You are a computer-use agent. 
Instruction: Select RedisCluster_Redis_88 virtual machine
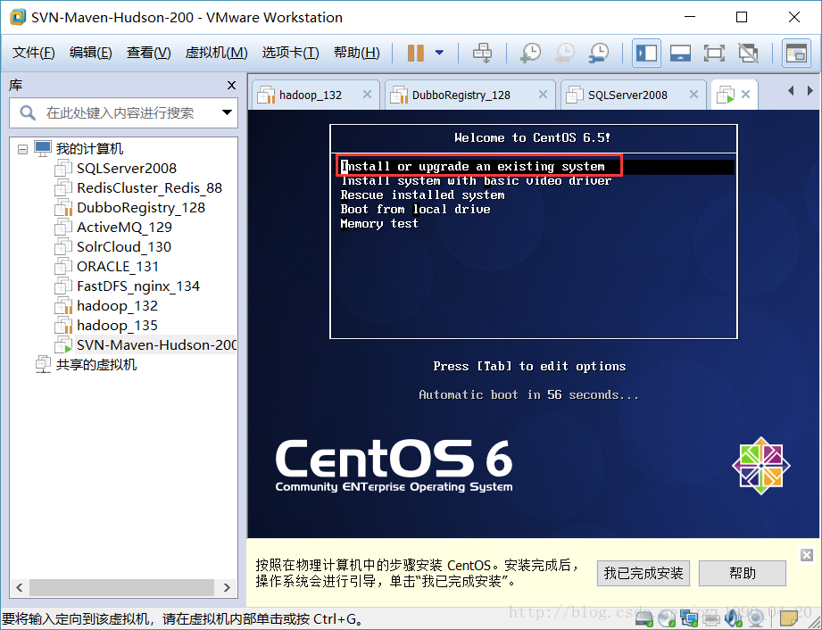tap(149, 187)
